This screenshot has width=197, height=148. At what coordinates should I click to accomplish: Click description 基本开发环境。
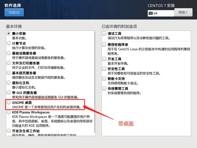tap(118, 64)
